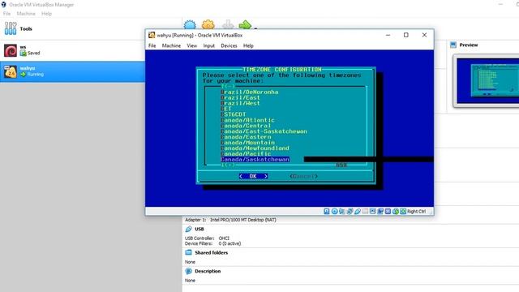
Task: Click the mouse integration status icon
Action: click(396, 211)
